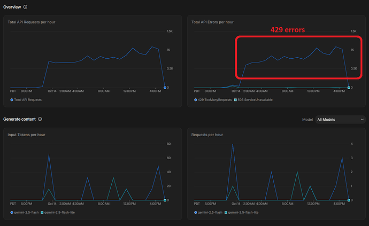Image resolution: width=369 pixels, height=226 pixels.
Task: Click the 80 axis label on Input Tokens chart
Action: (169, 144)
